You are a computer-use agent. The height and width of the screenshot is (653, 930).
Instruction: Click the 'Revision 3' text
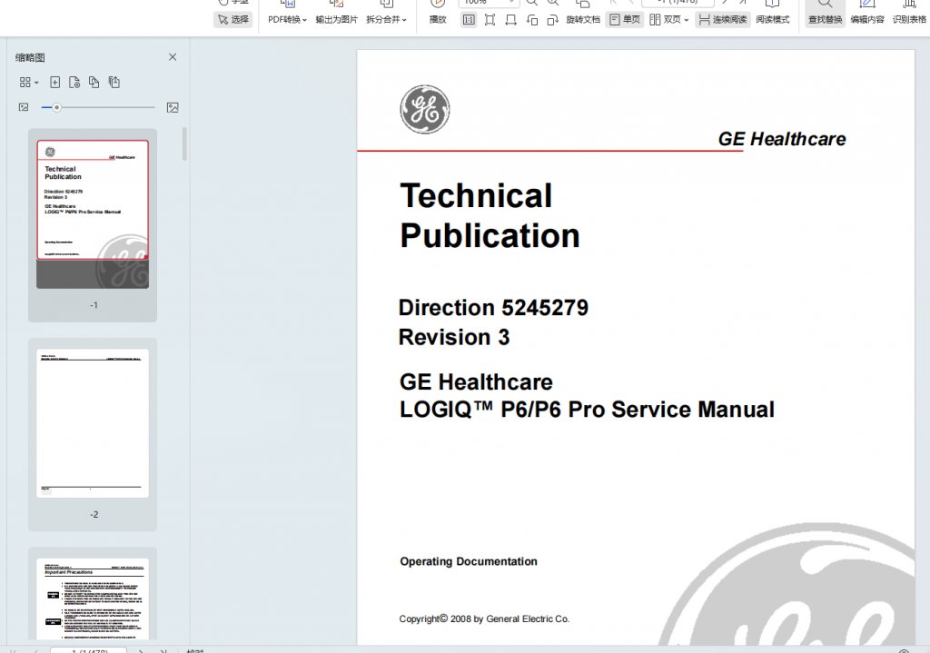(x=454, y=337)
